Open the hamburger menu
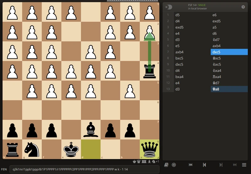Viewport: 251px width, 174px height. coord(244,165)
